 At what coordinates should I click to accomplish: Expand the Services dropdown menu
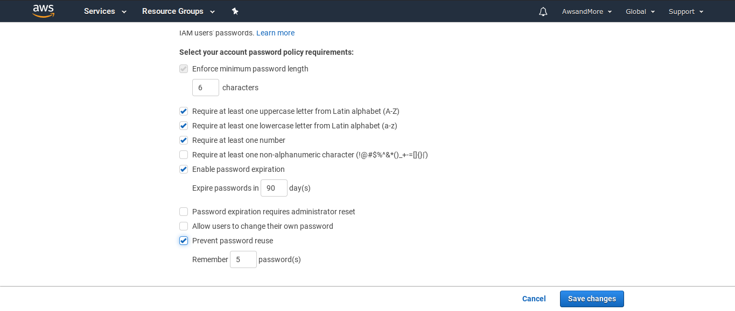point(105,11)
